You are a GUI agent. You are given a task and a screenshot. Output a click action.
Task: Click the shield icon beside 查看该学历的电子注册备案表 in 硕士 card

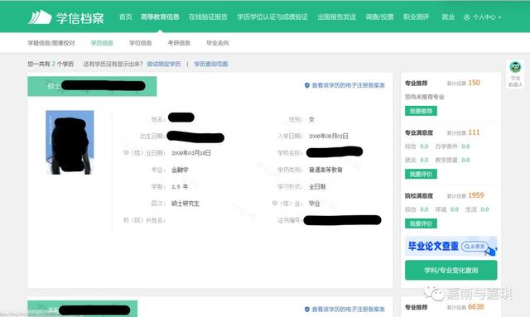(307, 85)
